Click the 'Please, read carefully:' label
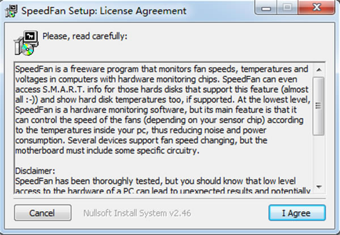Screen dimensions: 340x235 click(85, 36)
